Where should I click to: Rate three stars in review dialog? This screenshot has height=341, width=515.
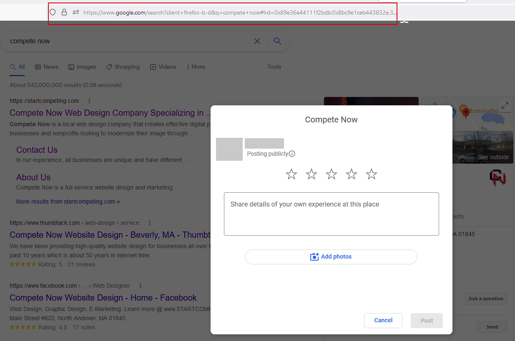[x=332, y=174]
